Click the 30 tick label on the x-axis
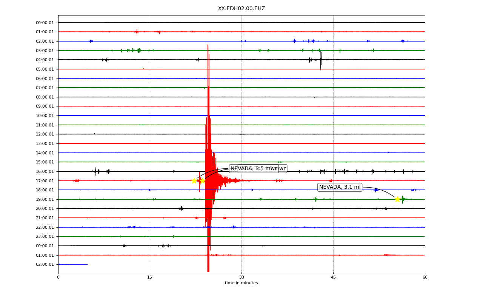Screen dimensions: 483x302 click(241, 277)
